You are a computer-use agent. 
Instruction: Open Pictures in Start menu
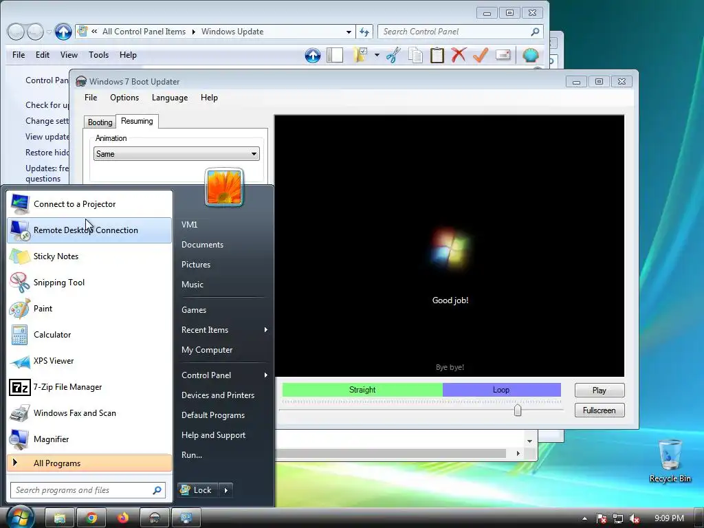196,265
